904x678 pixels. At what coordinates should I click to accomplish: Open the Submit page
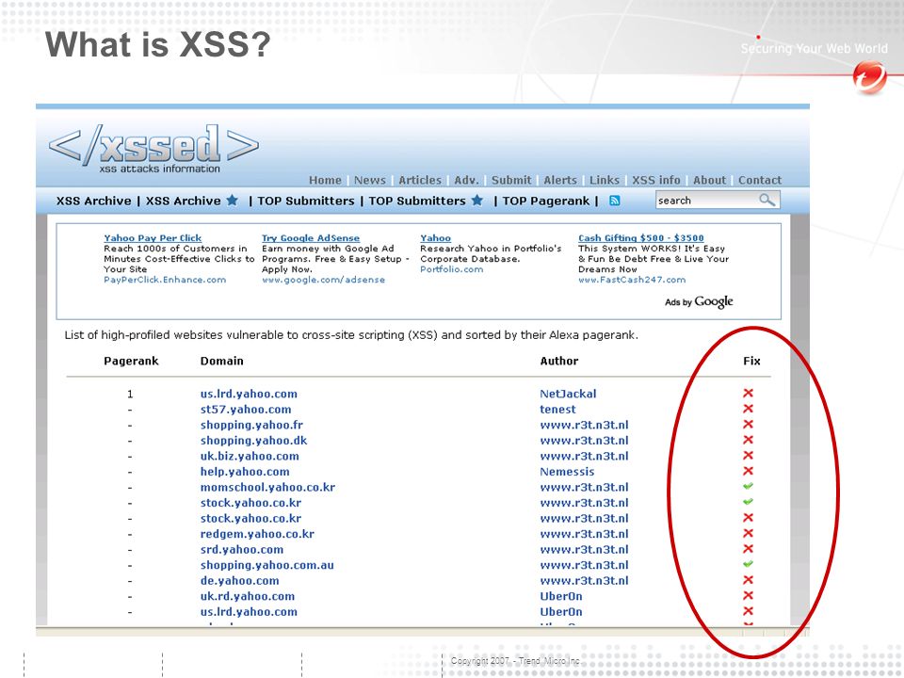pyautogui.click(x=511, y=180)
